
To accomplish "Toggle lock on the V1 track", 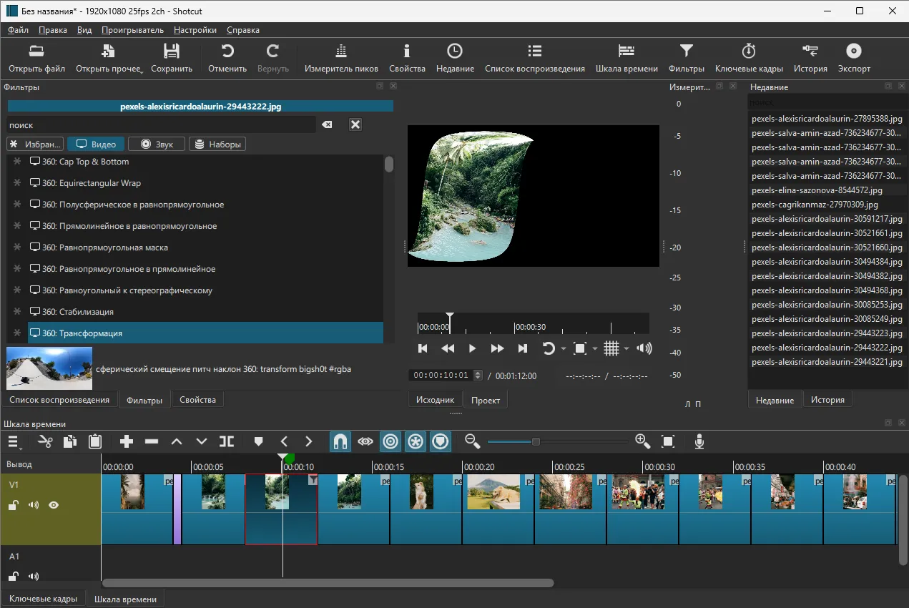I will [x=13, y=505].
